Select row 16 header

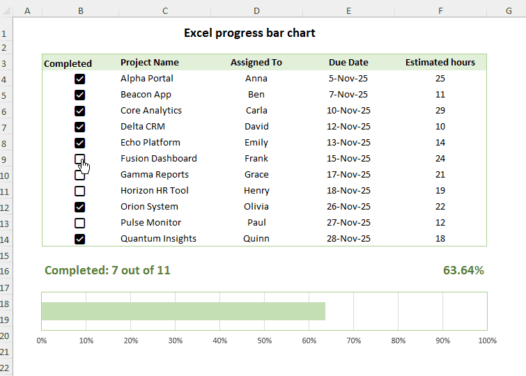tap(6, 271)
